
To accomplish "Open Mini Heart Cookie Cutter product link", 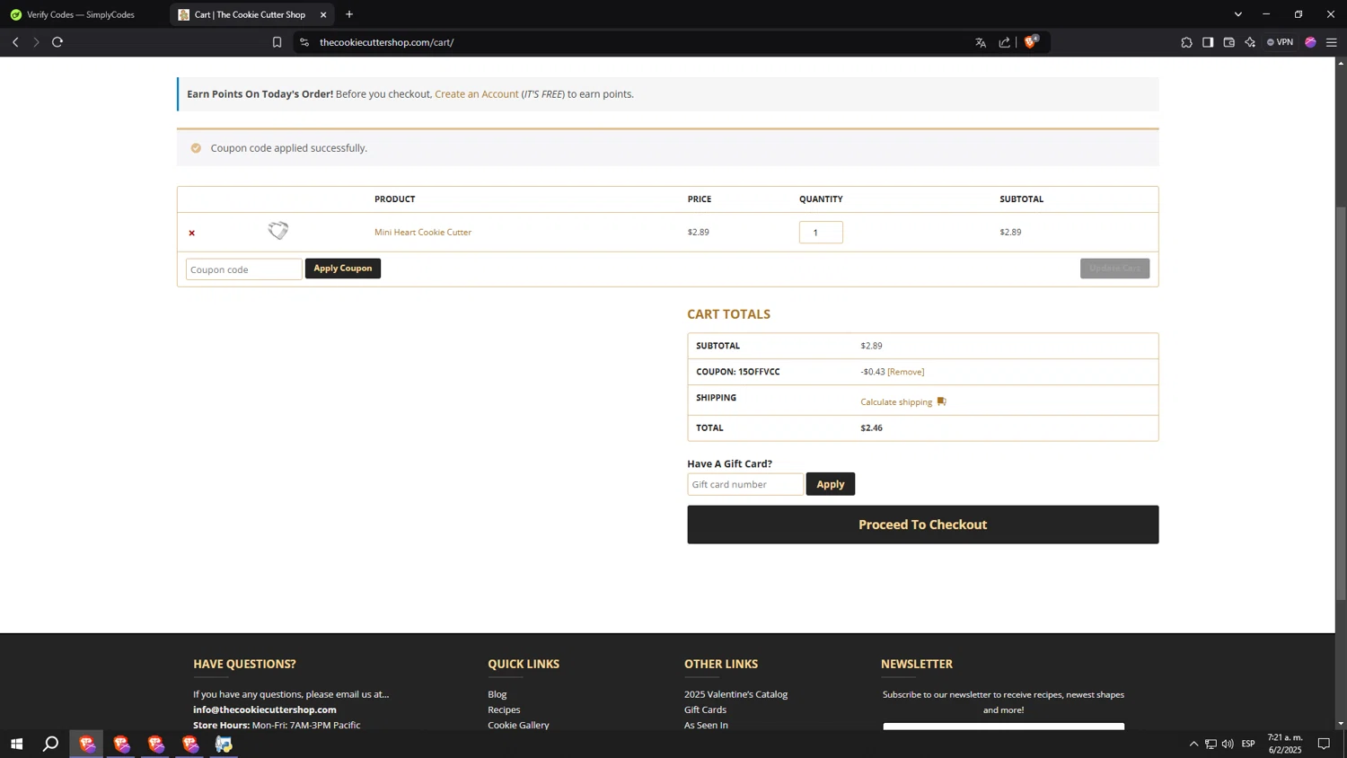I will pos(423,232).
